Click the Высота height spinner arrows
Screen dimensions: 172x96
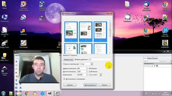point(87,72)
